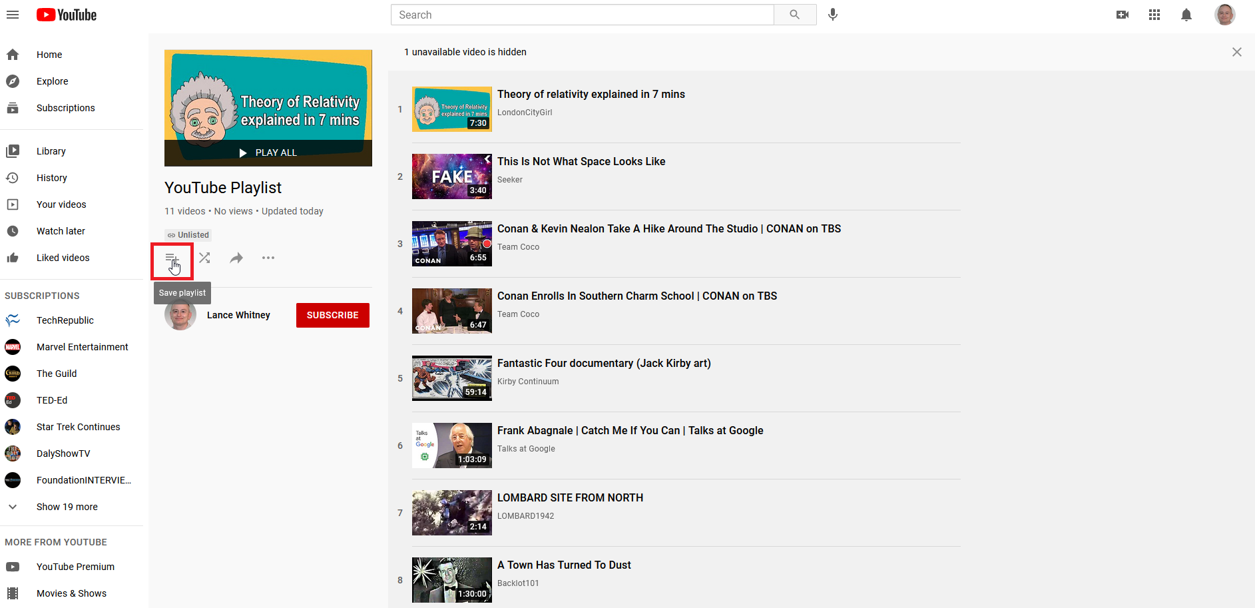1255x608 pixels.
Task: Open the notifications bell
Action: click(1186, 15)
